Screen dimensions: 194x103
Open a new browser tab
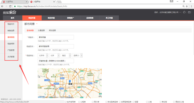(x=59, y=2)
